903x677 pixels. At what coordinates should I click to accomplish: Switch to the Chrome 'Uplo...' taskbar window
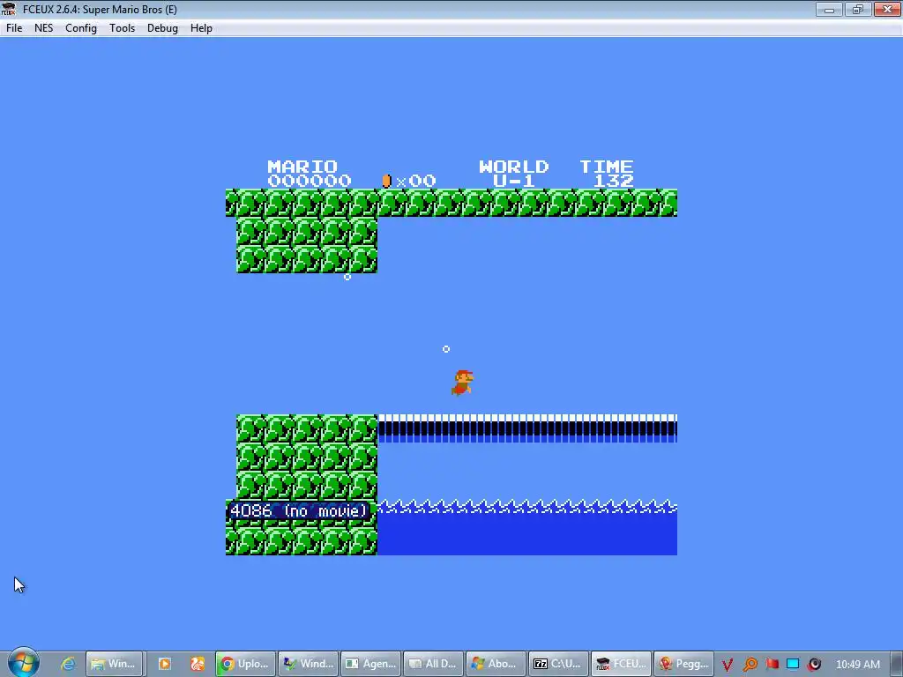(x=245, y=664)
